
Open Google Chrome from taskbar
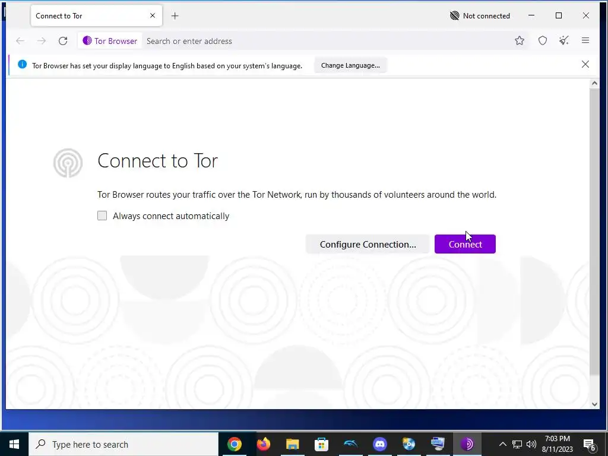234,444
